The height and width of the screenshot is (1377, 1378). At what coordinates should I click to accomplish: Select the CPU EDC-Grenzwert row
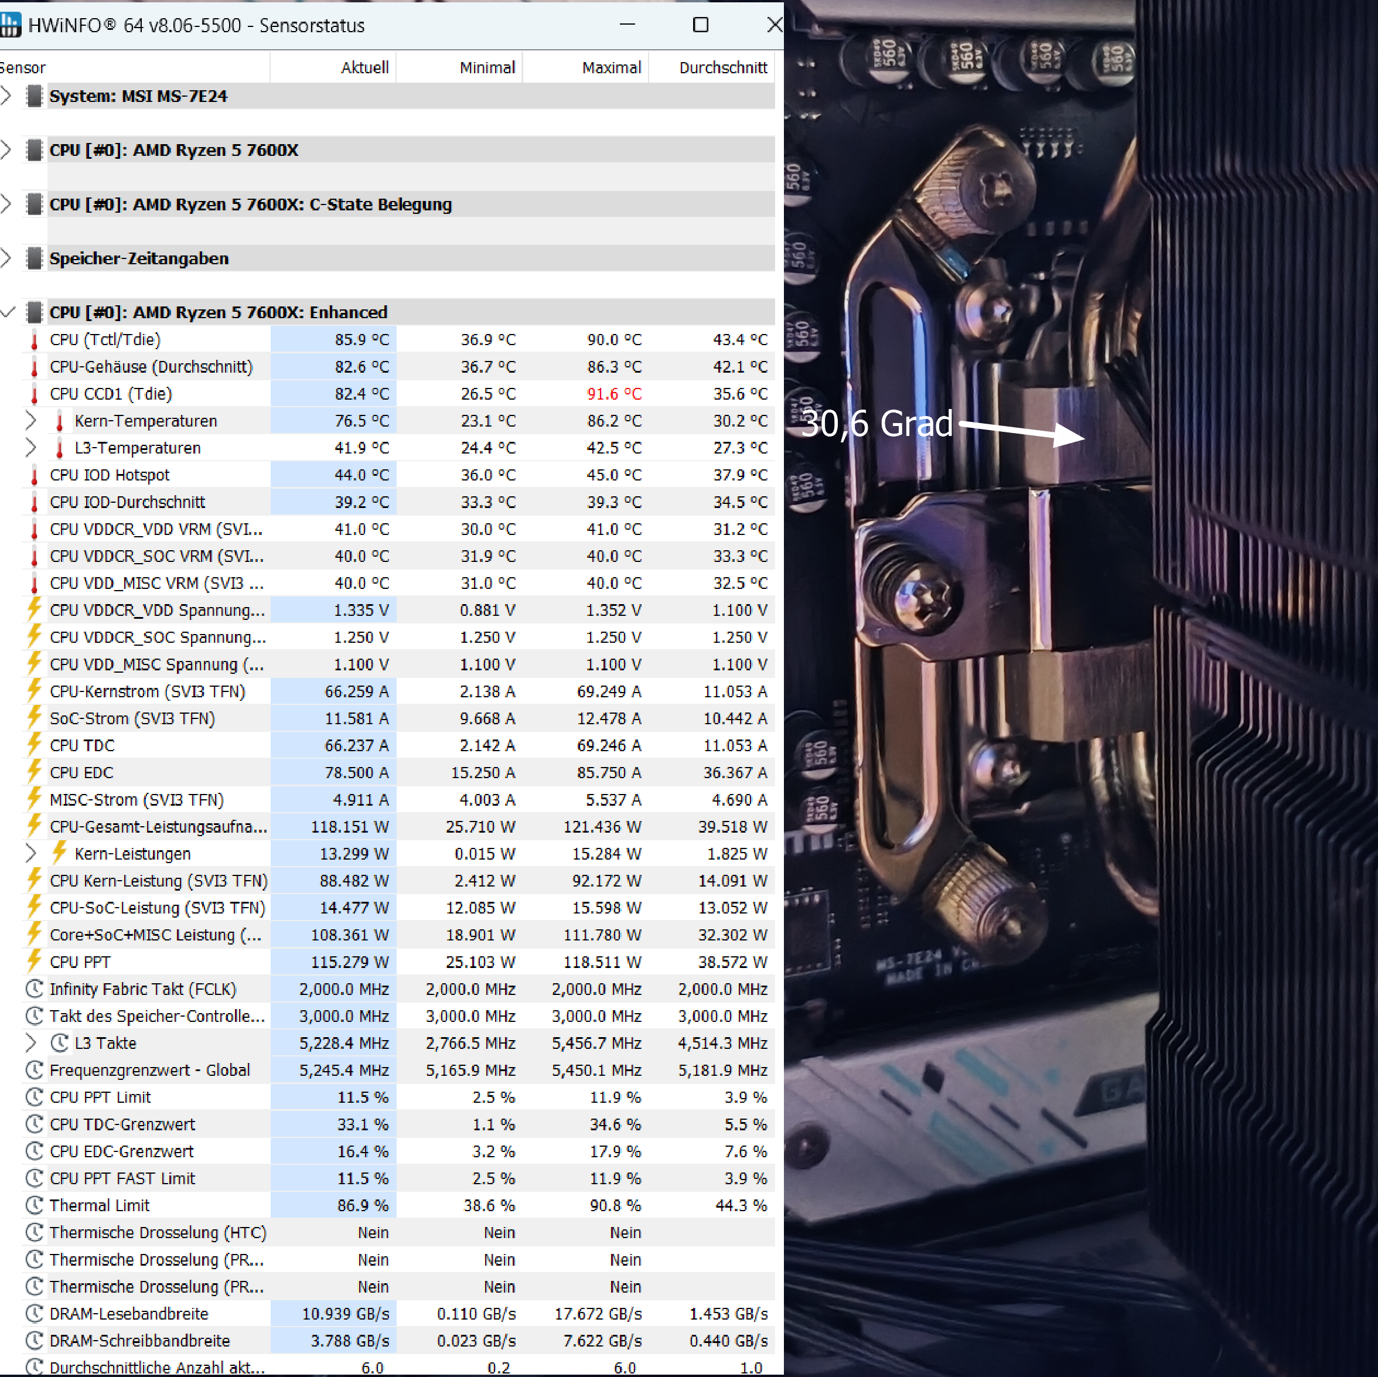[121, 1151]
